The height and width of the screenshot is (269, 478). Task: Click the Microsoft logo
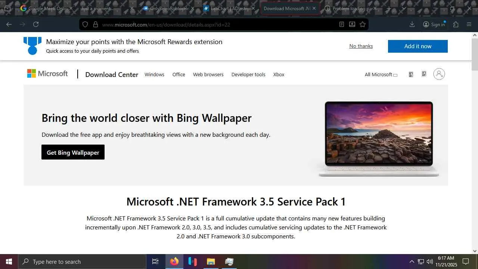(47, 74)
